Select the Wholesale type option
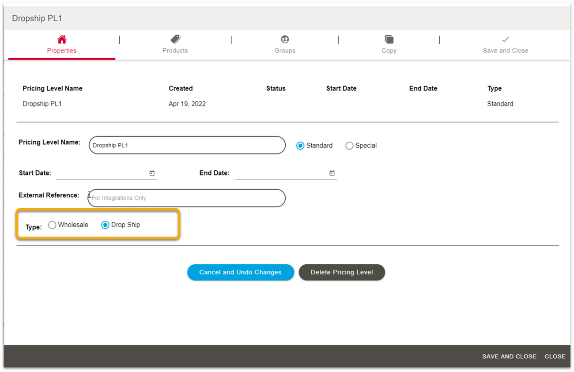 [x=52, y=225]
